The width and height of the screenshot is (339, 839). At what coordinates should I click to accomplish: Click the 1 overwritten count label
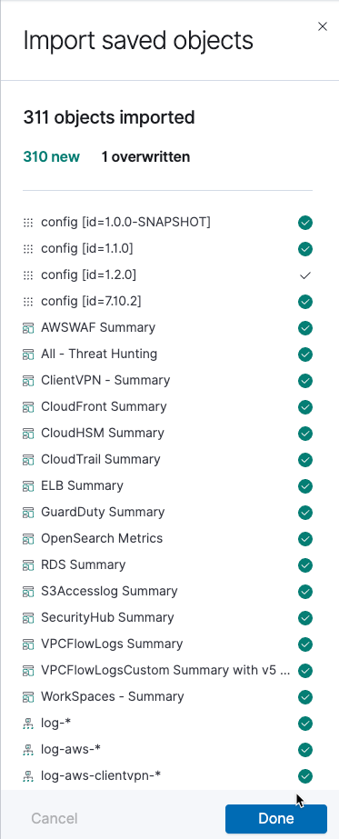coord(145,156)
